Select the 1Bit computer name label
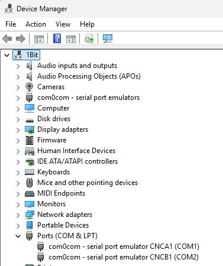The image size is (223, 266). click(x=32, y=55)
